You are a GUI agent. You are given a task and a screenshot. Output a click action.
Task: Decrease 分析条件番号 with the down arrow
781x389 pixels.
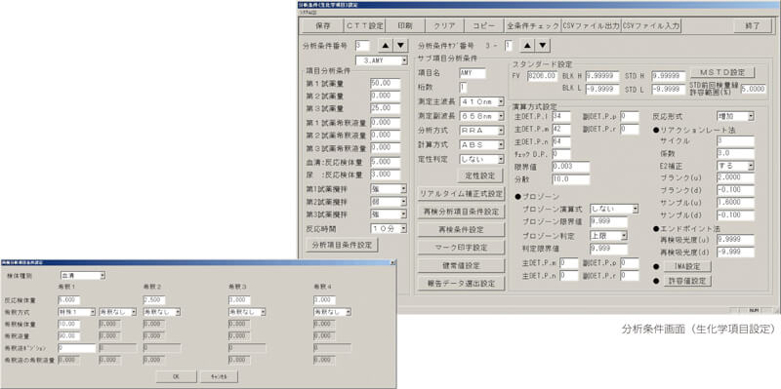click(x=400, y=46)
